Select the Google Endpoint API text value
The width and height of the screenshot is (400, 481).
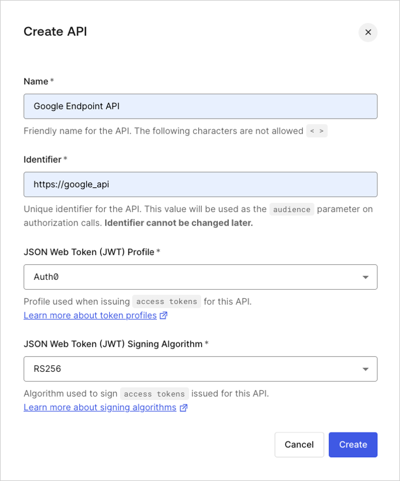point(76,106)
